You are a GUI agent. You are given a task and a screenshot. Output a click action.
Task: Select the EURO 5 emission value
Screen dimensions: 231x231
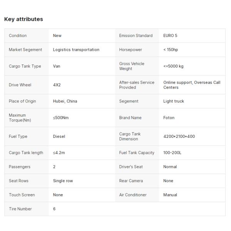point(170,36)
